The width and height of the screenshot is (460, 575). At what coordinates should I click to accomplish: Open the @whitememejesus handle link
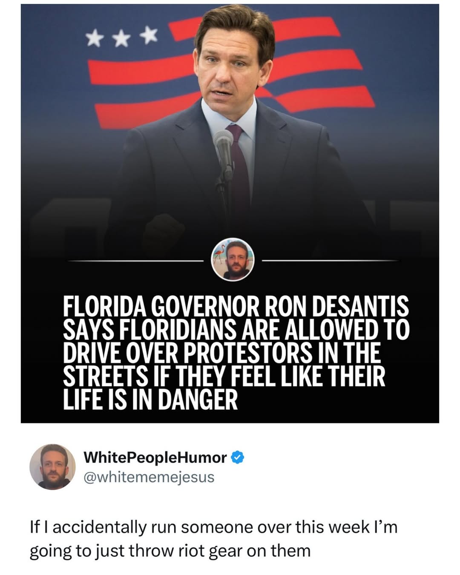[149, 477]
